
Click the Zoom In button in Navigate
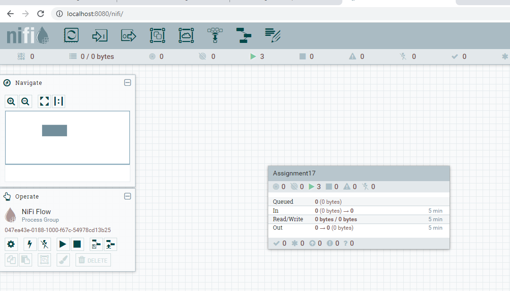(11, 101)
